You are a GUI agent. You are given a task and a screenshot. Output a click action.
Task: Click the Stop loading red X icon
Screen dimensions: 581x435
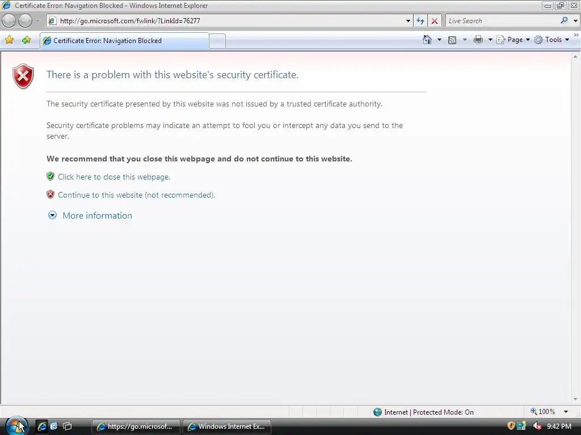coord(434,21)
